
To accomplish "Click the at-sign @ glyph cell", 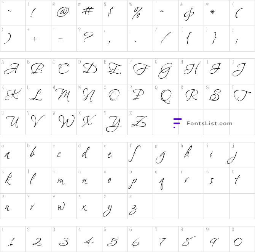I will click(x=64, y=13).
